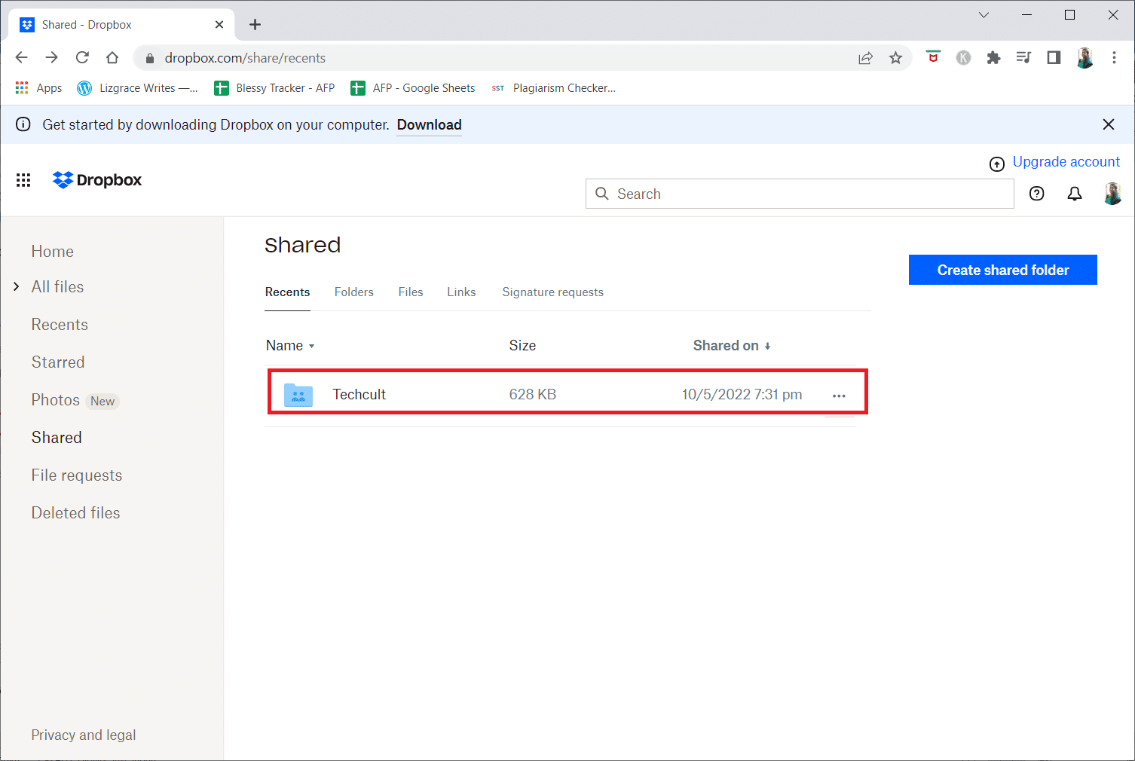
Task: Click the info icon in the banner
Action: (23, 124)
